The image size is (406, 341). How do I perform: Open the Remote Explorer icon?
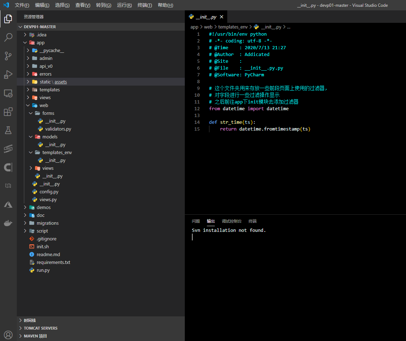(x=8, y=93)
